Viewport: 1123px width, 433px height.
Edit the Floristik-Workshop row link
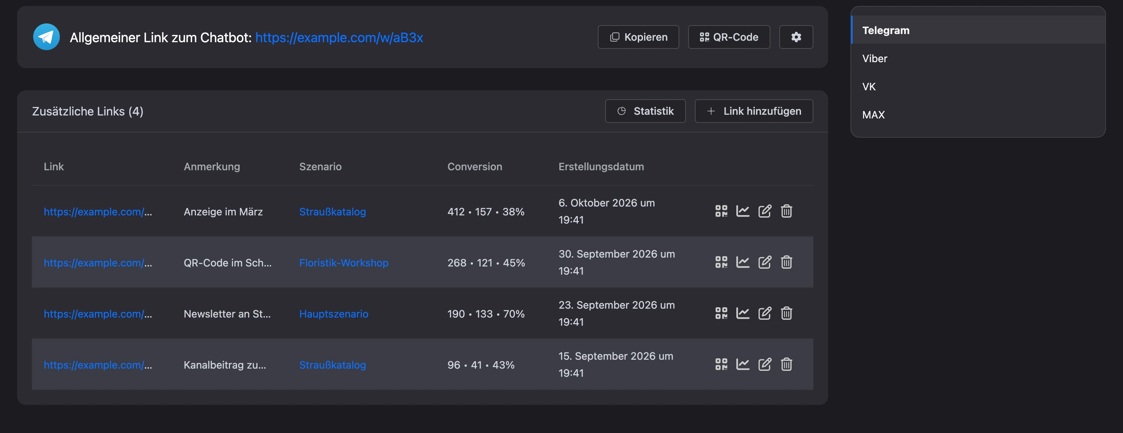(x=764, y=262)
